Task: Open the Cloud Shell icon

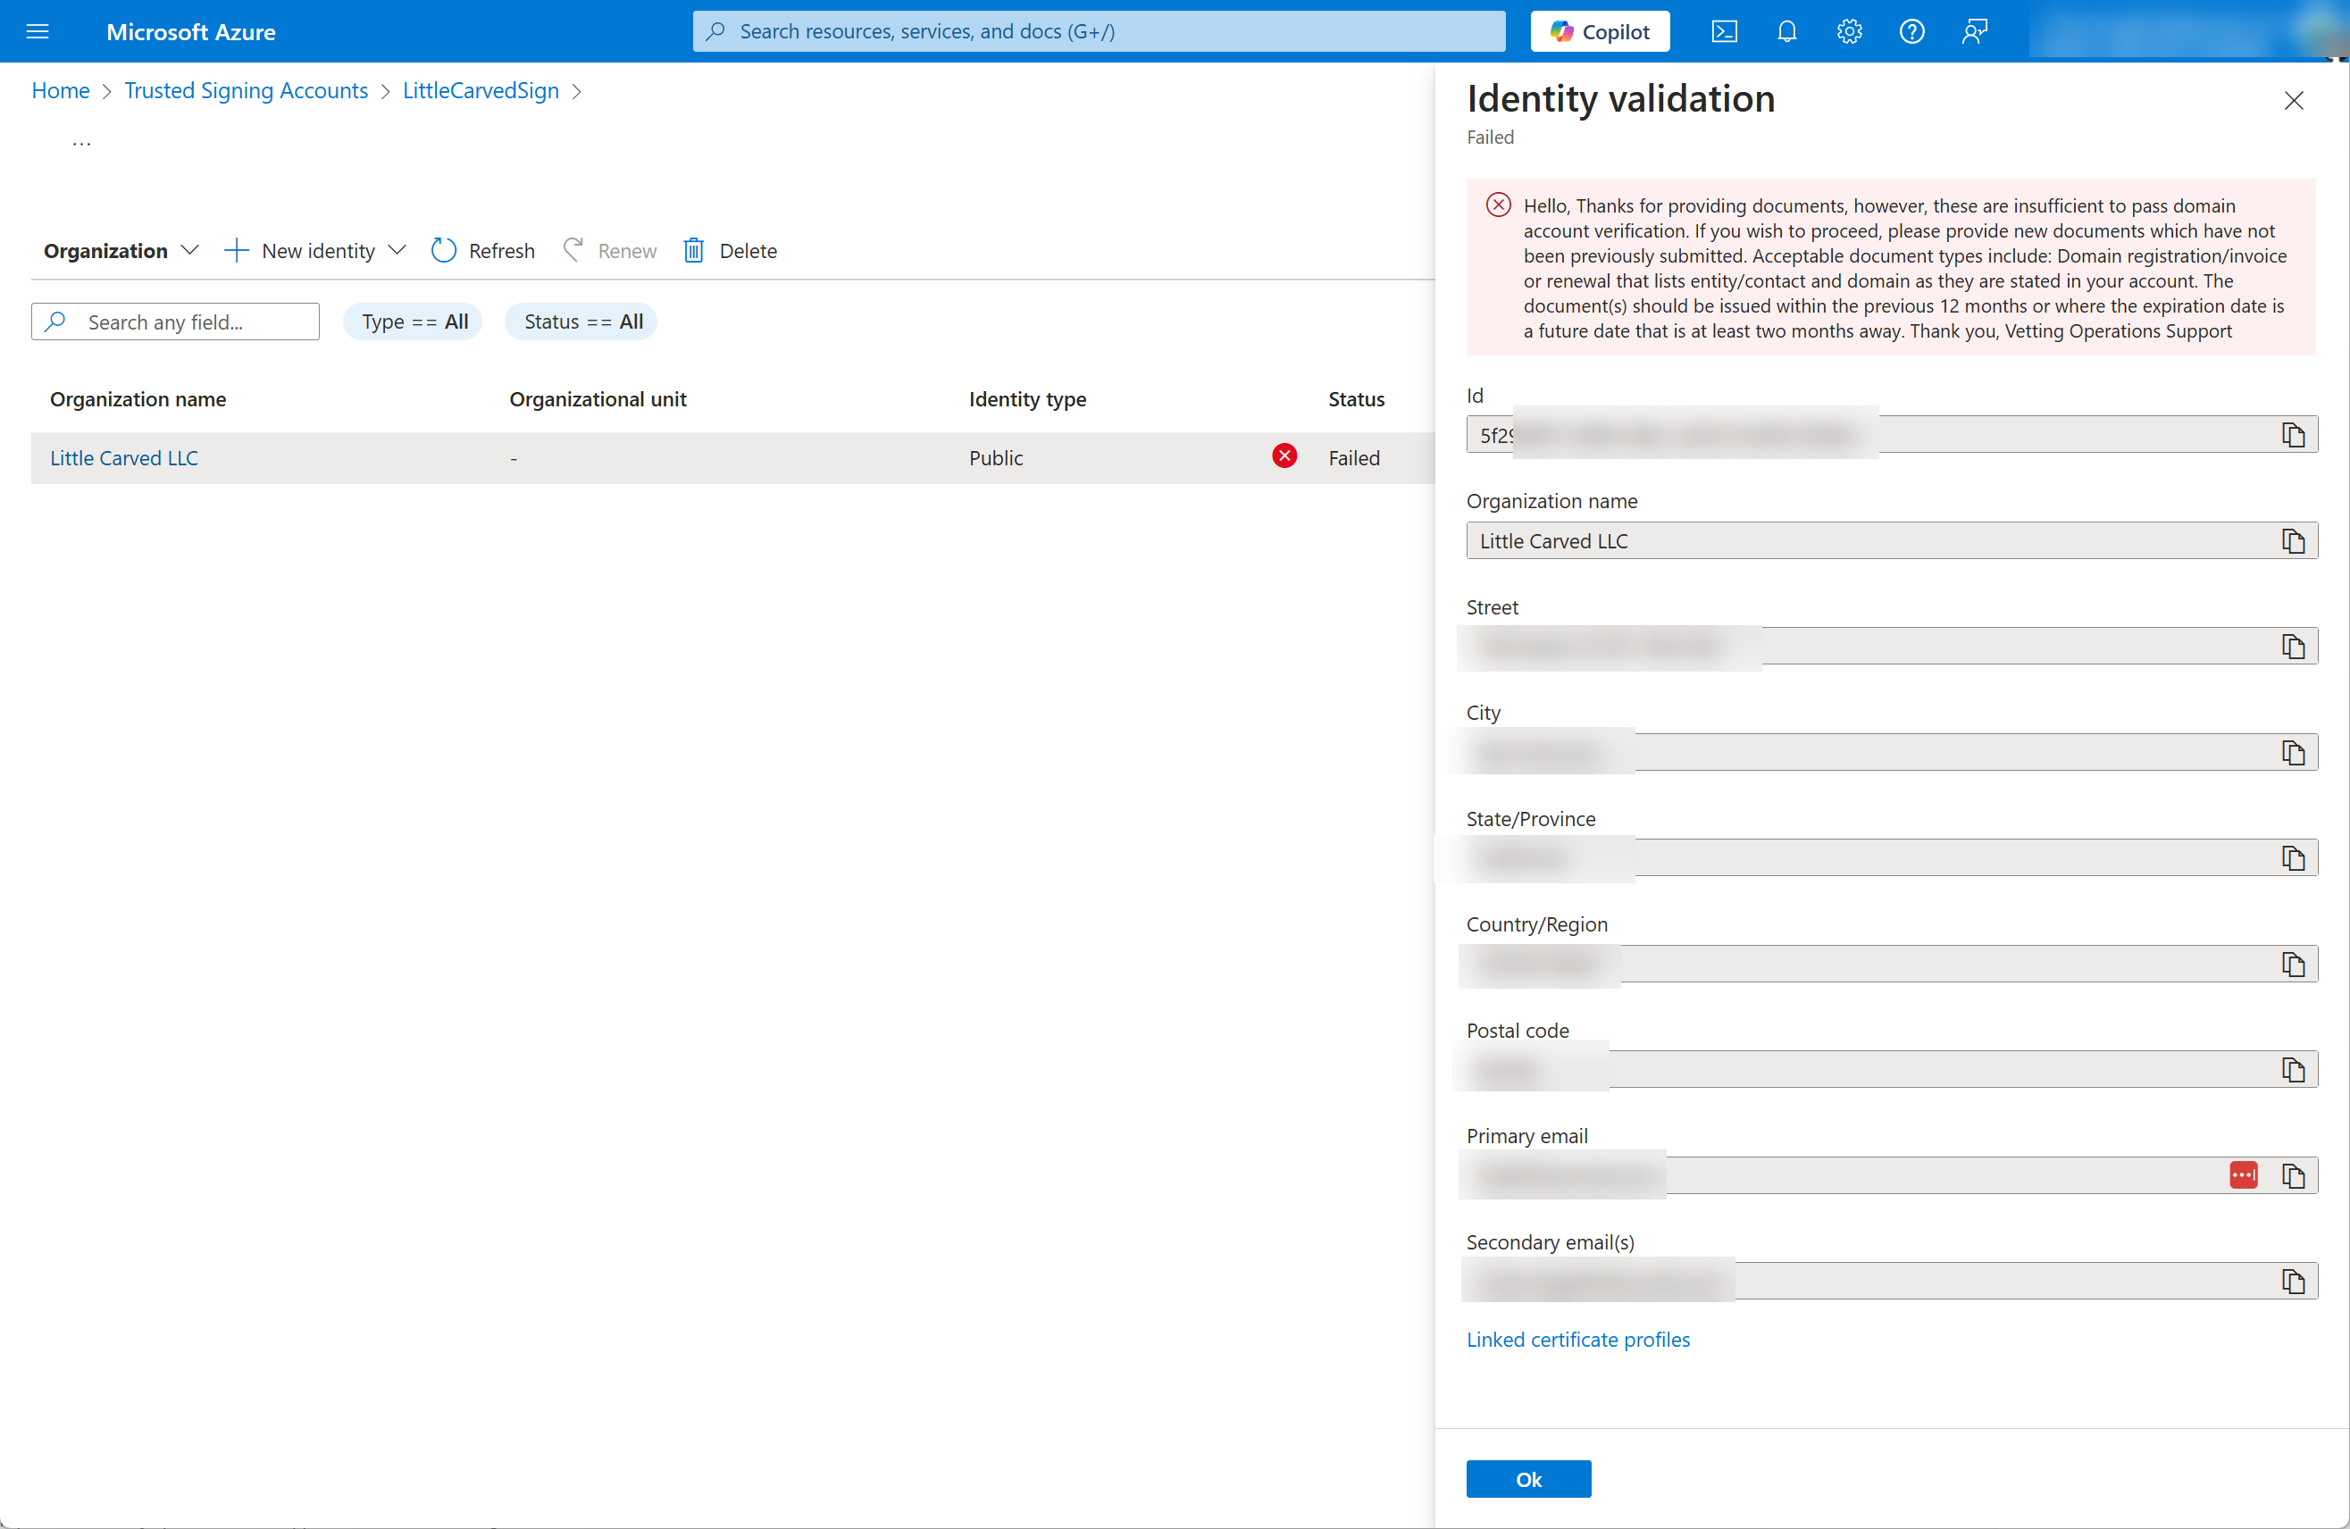Action: (1724, 31)
